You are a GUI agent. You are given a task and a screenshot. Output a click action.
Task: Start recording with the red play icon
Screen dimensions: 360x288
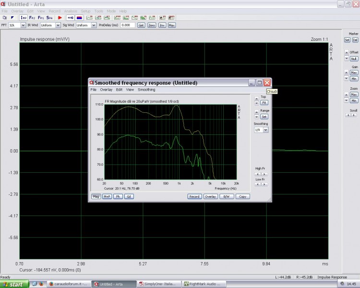click(x=60, y=18)
